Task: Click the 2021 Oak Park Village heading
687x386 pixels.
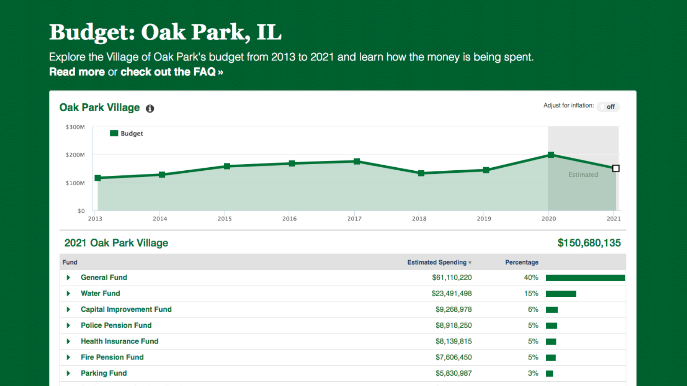Action: point(116,243)
